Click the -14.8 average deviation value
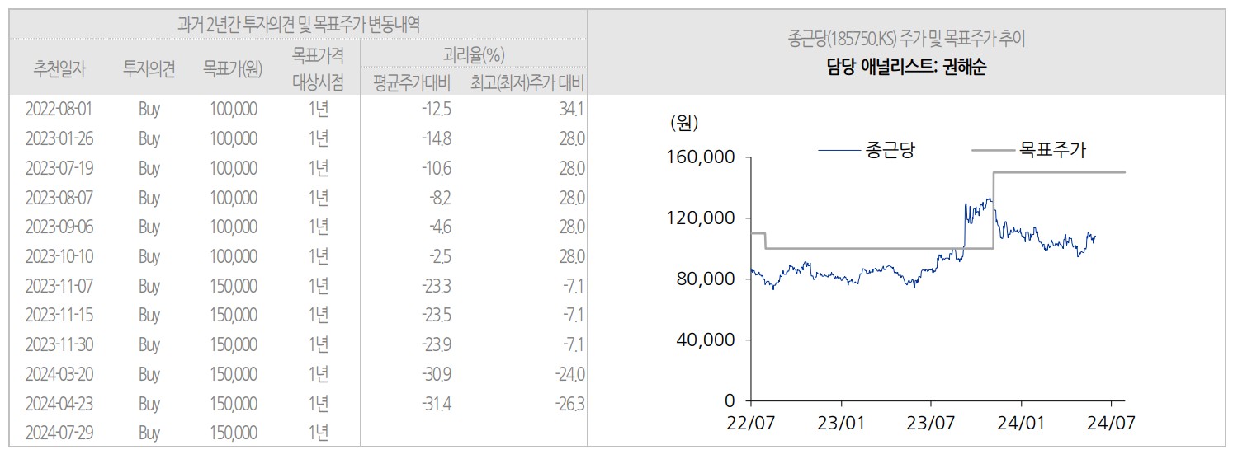The height and width of the screenshot is (459, 1233). (x=437, y=138)
